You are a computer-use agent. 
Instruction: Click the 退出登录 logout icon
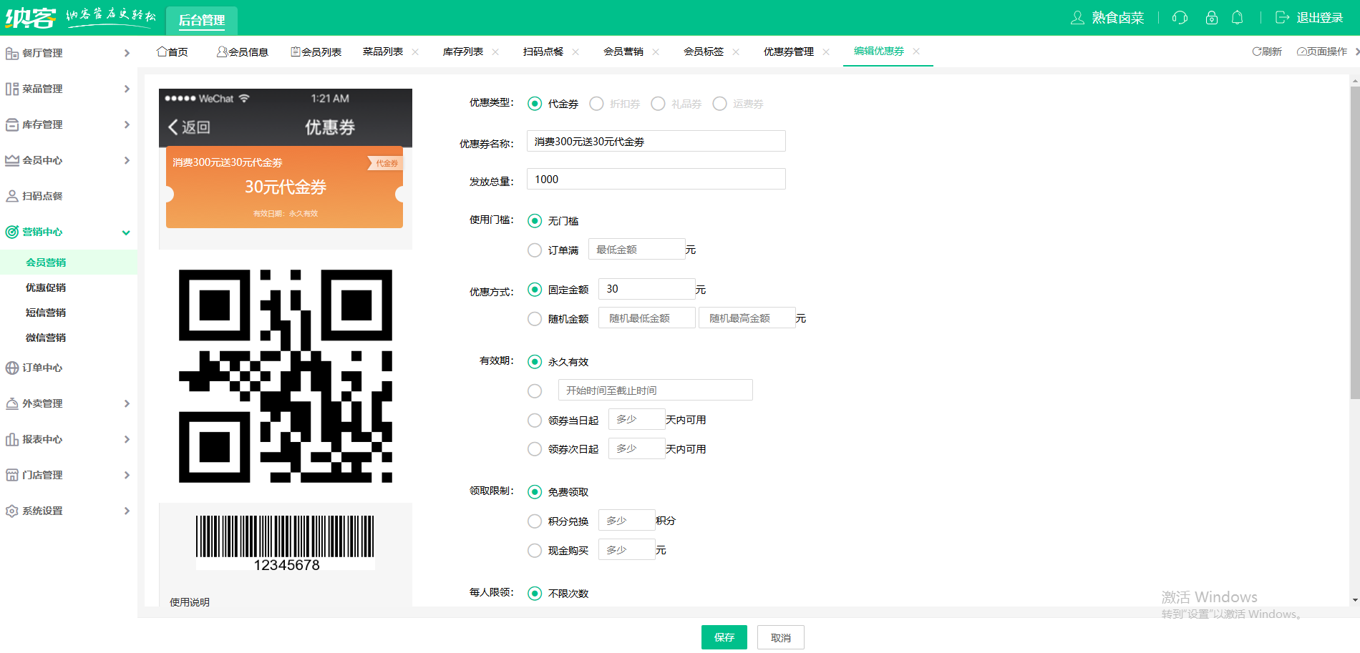[1282, 18]
